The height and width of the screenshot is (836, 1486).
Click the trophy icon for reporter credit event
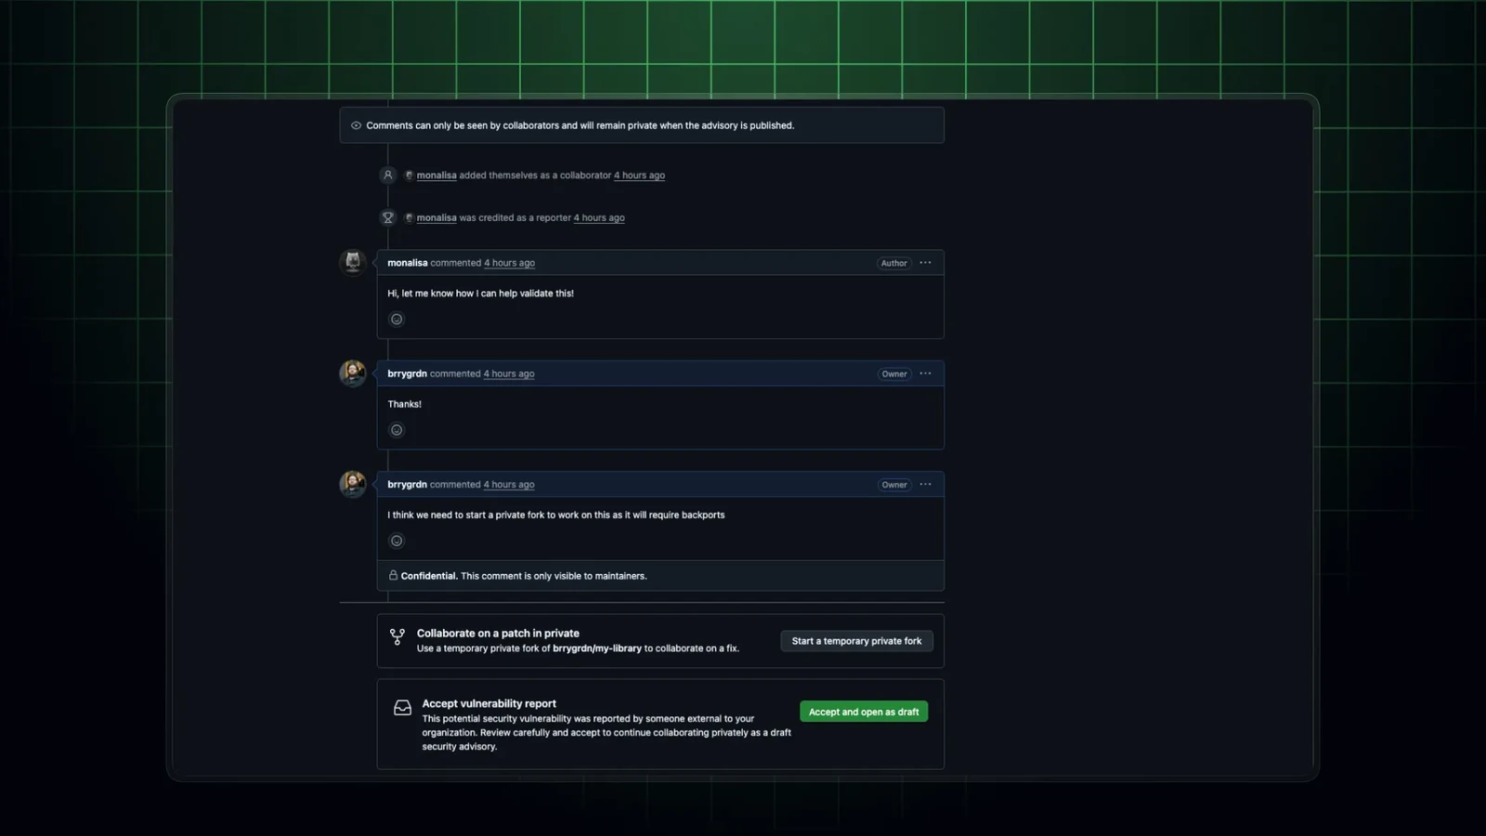click(388, 217)
